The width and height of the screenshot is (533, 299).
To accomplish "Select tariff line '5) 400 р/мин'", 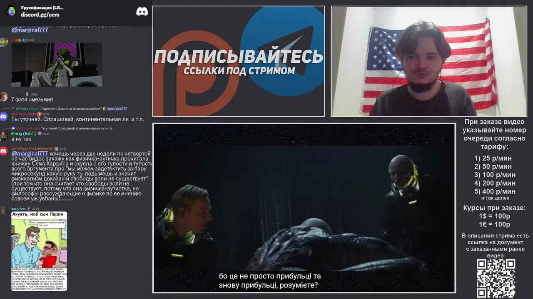I will point(495,191).
